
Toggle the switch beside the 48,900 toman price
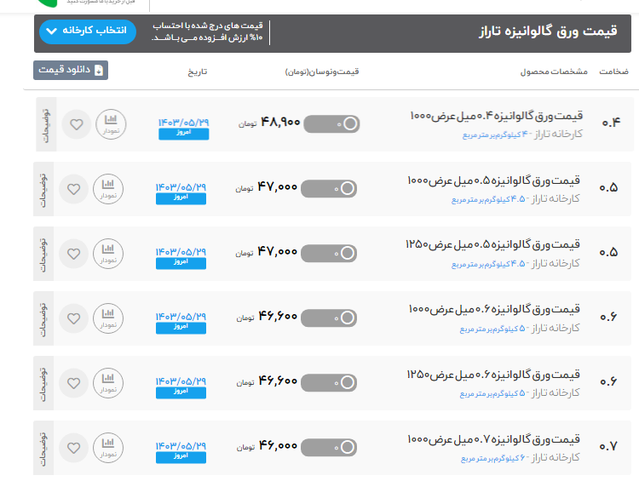point(331,124)
